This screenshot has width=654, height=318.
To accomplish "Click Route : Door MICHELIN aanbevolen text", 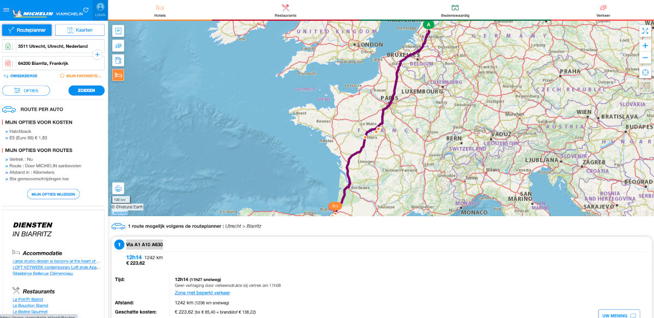I will pyautogui.click(x=45, y=166).
